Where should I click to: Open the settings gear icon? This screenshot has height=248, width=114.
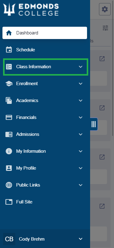coord(105,9)
